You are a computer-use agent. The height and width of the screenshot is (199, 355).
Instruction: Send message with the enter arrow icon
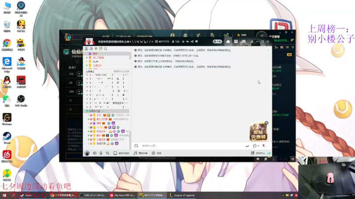pos(247,146)
